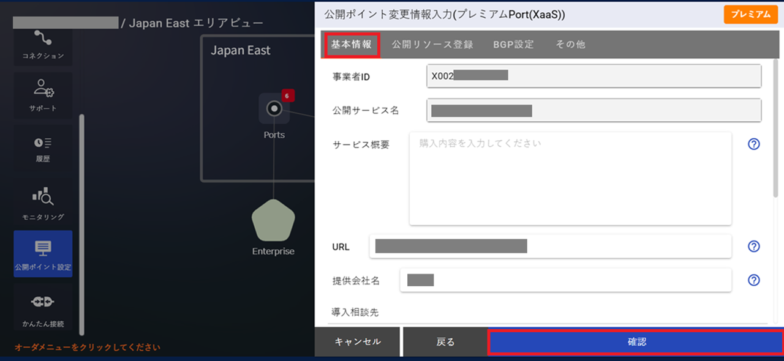Select the モニタリング monitoring icon
784x361 pixels.
pos(42,201)
